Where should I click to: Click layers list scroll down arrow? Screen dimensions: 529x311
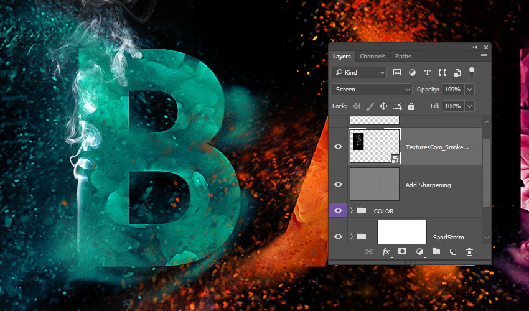[487, 238]
